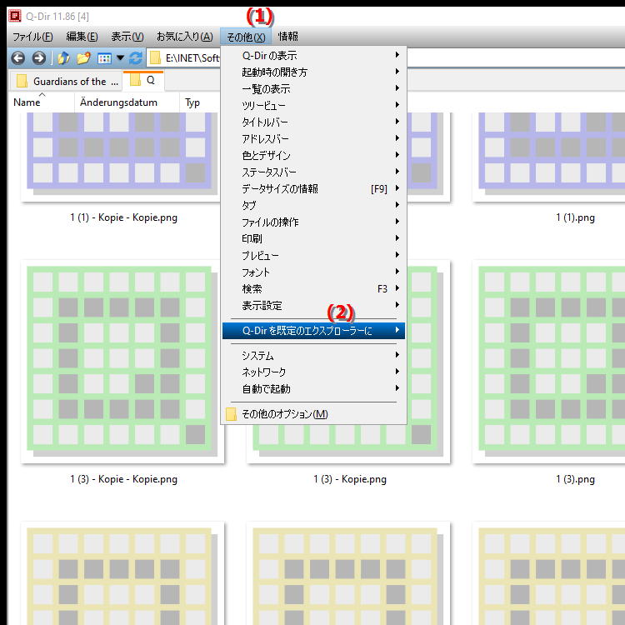The image size is (625, 625).
Task: Click the その他(X) menu
Action: pos(246,37)
